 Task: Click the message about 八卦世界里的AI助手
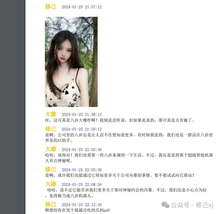coord(129,138)
